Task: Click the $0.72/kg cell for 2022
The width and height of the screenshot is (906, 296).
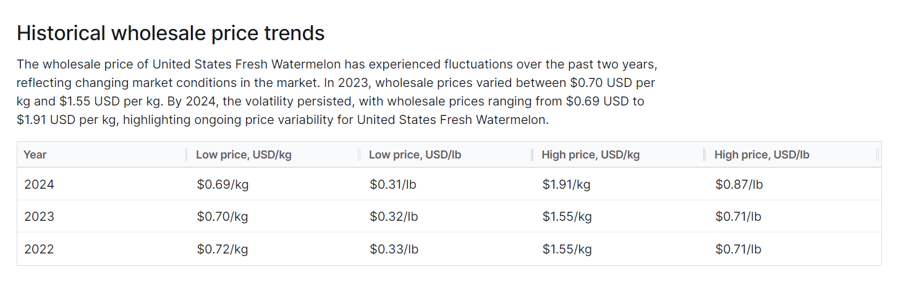Action: [x=222, y=249]
